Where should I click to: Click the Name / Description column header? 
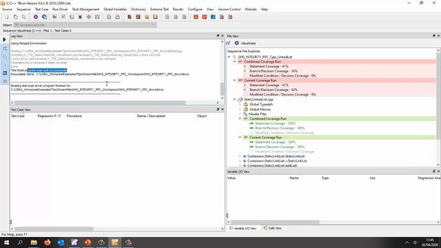coord(151,116)
